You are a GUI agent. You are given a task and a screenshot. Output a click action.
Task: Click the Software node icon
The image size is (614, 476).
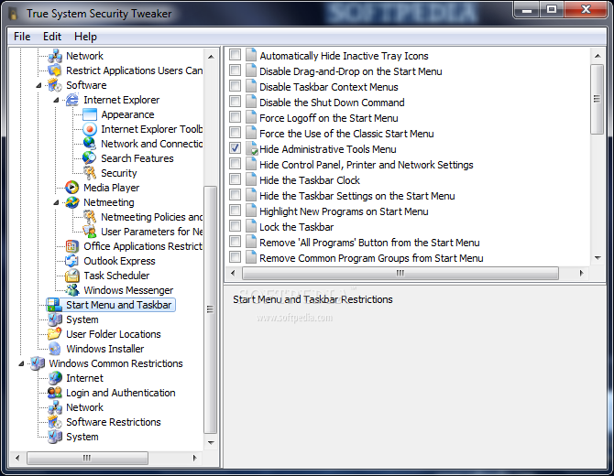55,85
